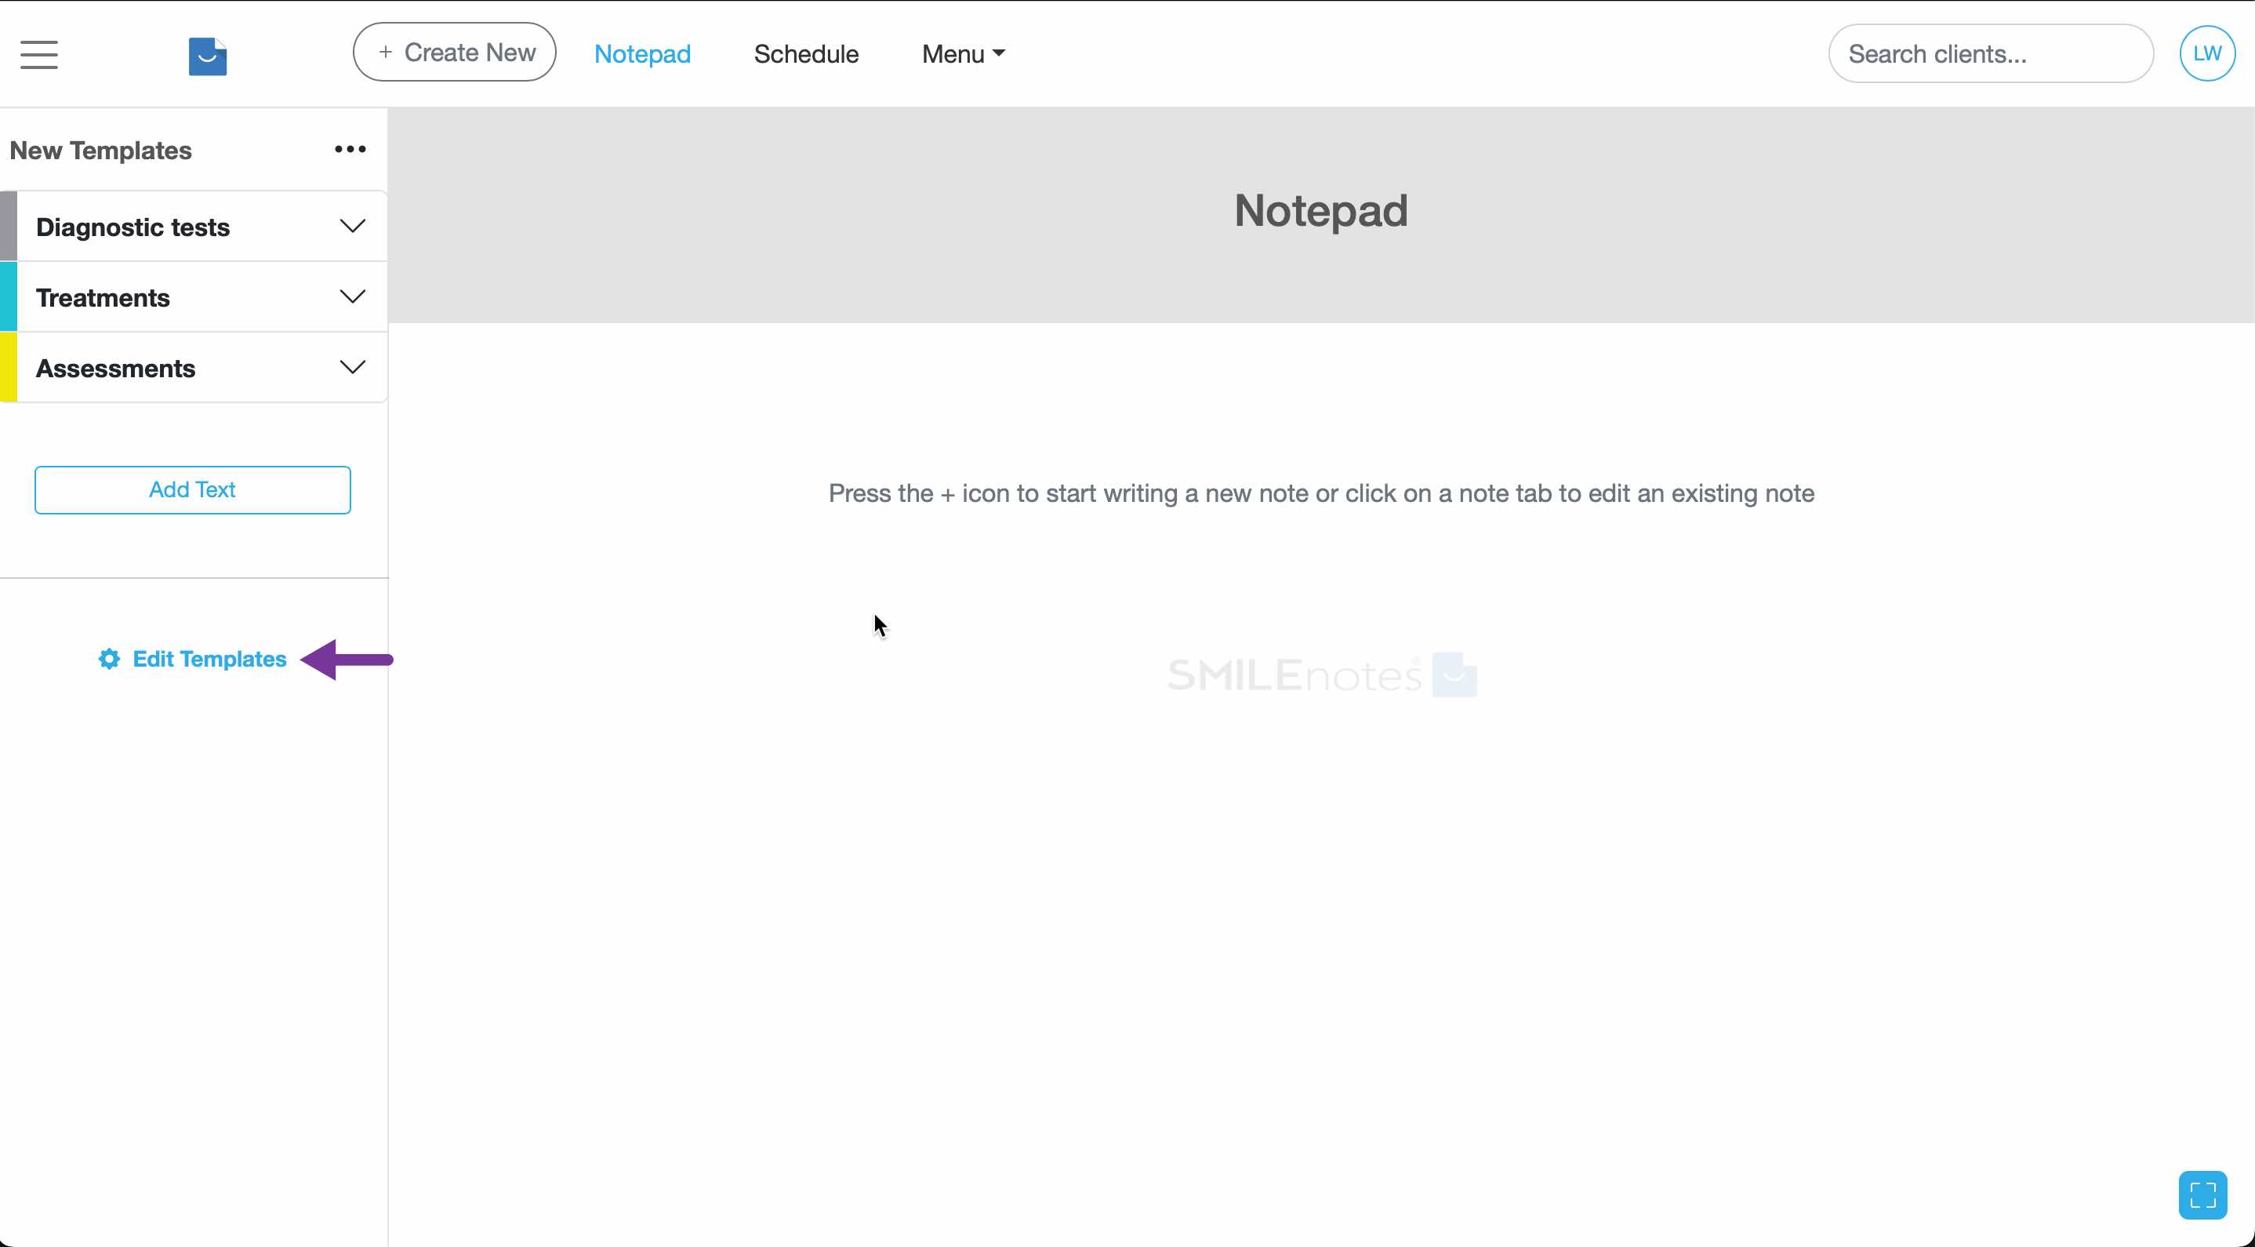The width and height of the screenshot is (2255, 1247).
Task: Expand the Treatments chevron
Action: pos(352,298)
